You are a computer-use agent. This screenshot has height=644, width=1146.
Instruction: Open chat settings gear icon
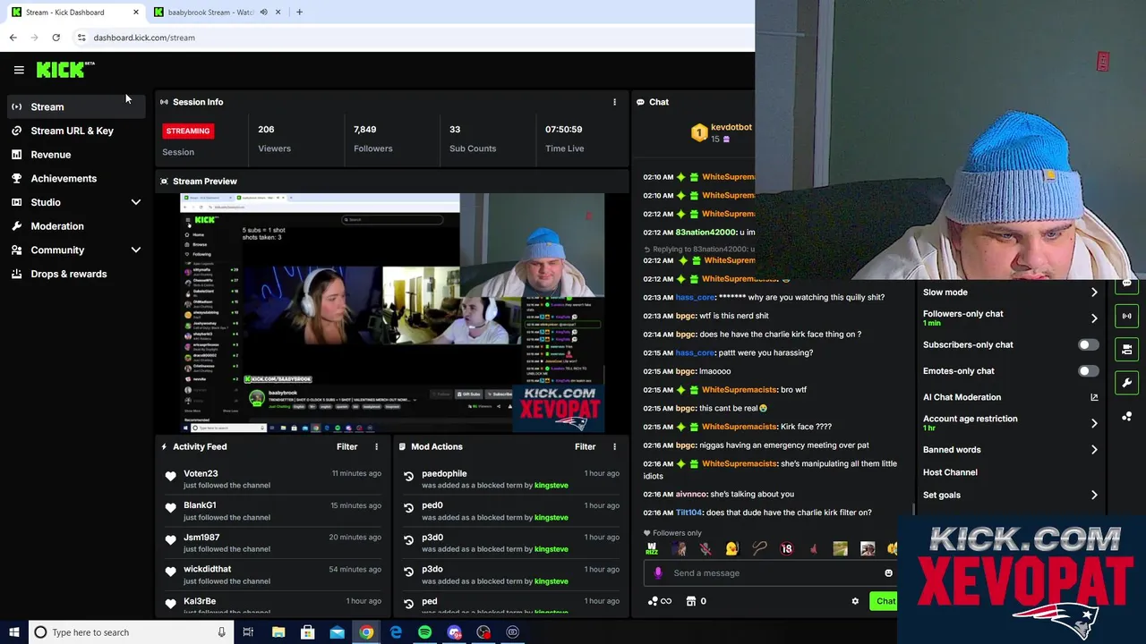pyautogui.click(x=855, y=601)
